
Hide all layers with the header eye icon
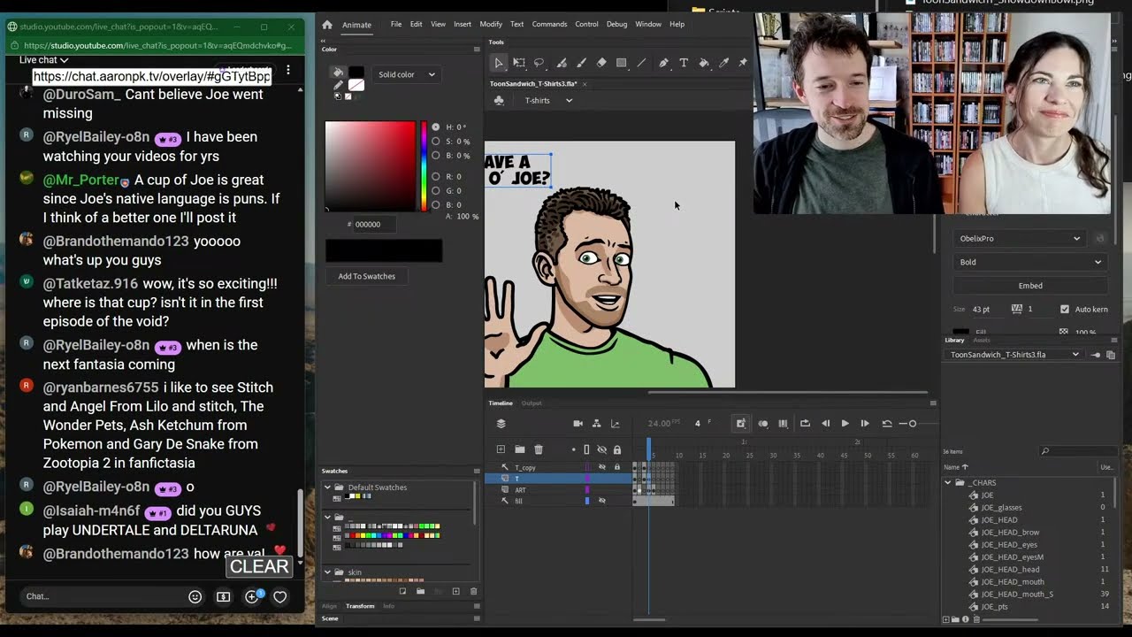click(x=602, y=449)
